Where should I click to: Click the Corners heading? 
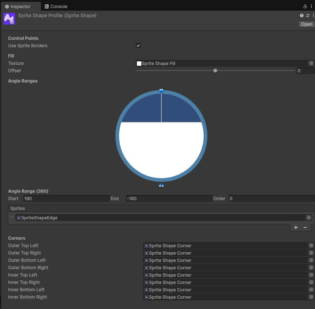pyautogui.click(x=17, y=238)
